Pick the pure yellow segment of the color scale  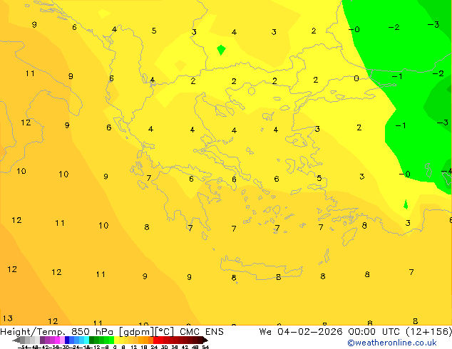[116, 340]
